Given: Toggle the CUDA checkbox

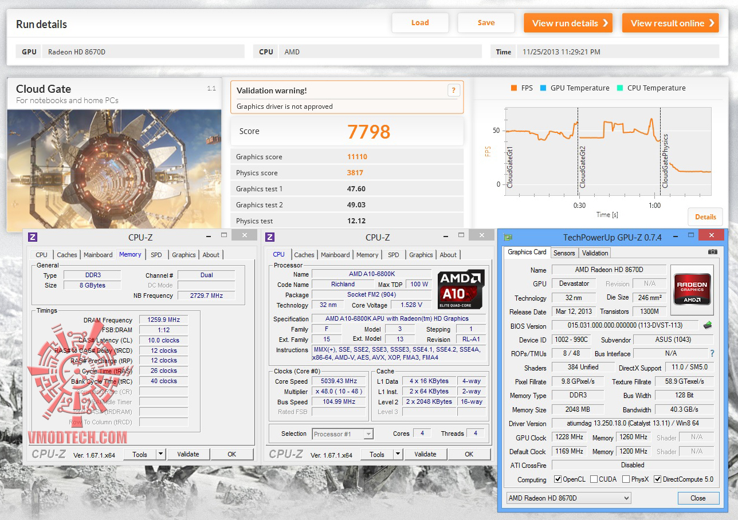Looking at the screenshot, I should coord(594,479).
